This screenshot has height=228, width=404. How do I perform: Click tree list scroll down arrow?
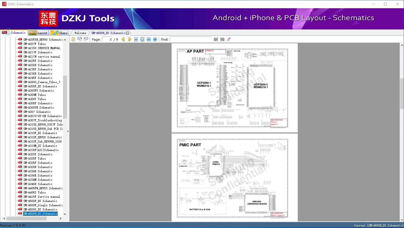[65, 214]
